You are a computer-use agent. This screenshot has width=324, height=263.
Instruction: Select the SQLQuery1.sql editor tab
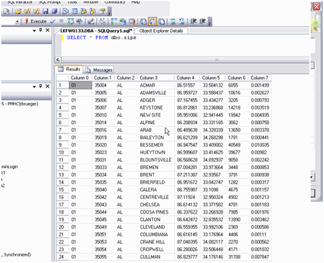(x=96, y=31)
